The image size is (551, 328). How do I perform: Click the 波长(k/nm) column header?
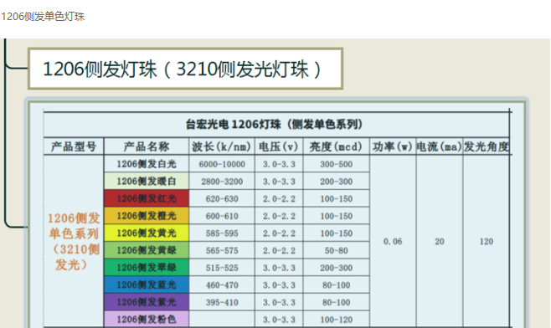point(221,146)
